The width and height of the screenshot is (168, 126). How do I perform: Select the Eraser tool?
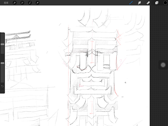[148, 3]
